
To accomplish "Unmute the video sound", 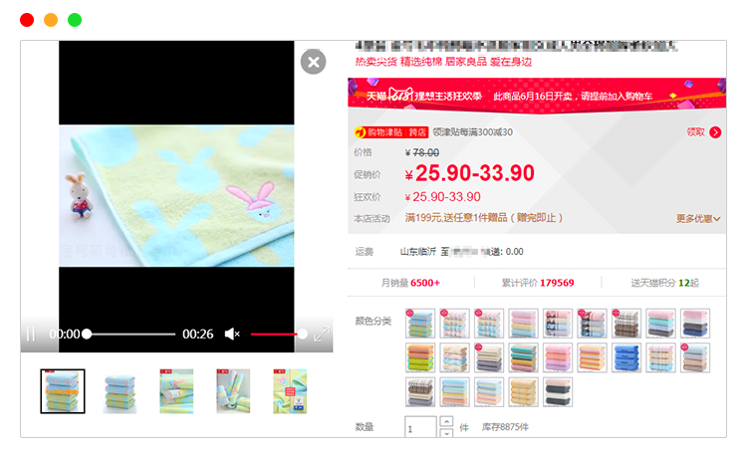I will (232, 335).
